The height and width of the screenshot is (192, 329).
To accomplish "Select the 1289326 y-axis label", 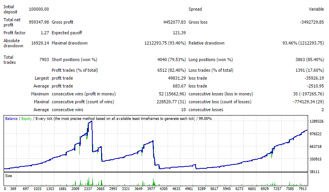I will (x=317, y=121).
